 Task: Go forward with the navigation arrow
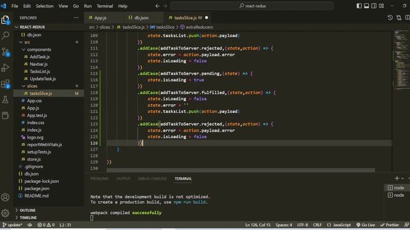coord(165,6)
